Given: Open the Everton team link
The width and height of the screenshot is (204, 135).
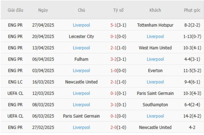Looking at the screenshot, I should pyautogui.click(x=155, y=71).
